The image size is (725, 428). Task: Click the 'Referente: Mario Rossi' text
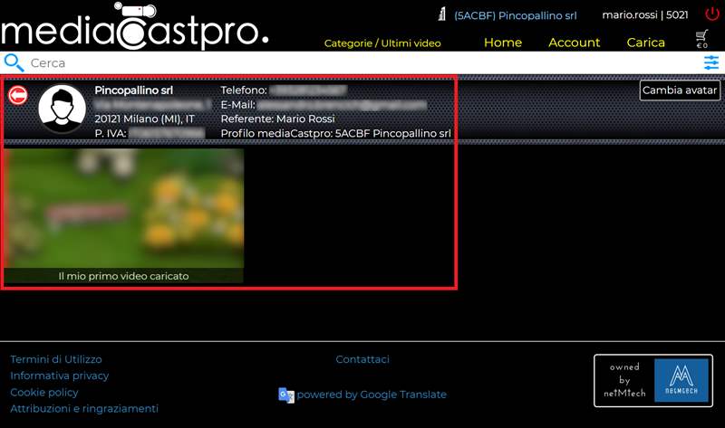[277, 119]
